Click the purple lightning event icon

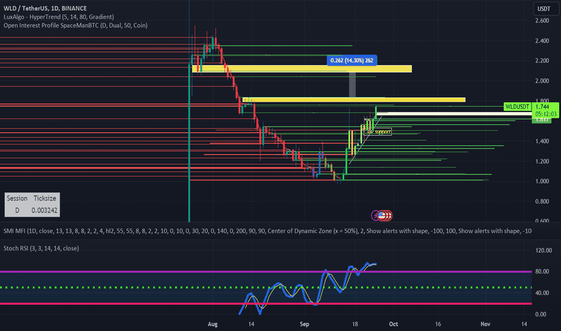tap(375, 215)
